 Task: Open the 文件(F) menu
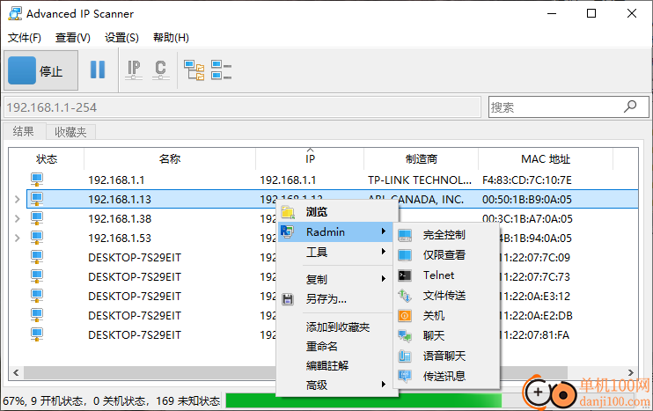(24, 38)
